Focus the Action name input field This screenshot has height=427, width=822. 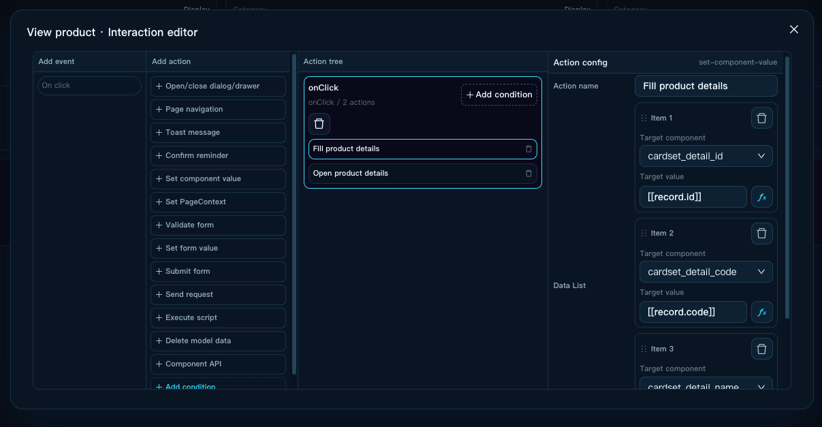click(706, 86)
